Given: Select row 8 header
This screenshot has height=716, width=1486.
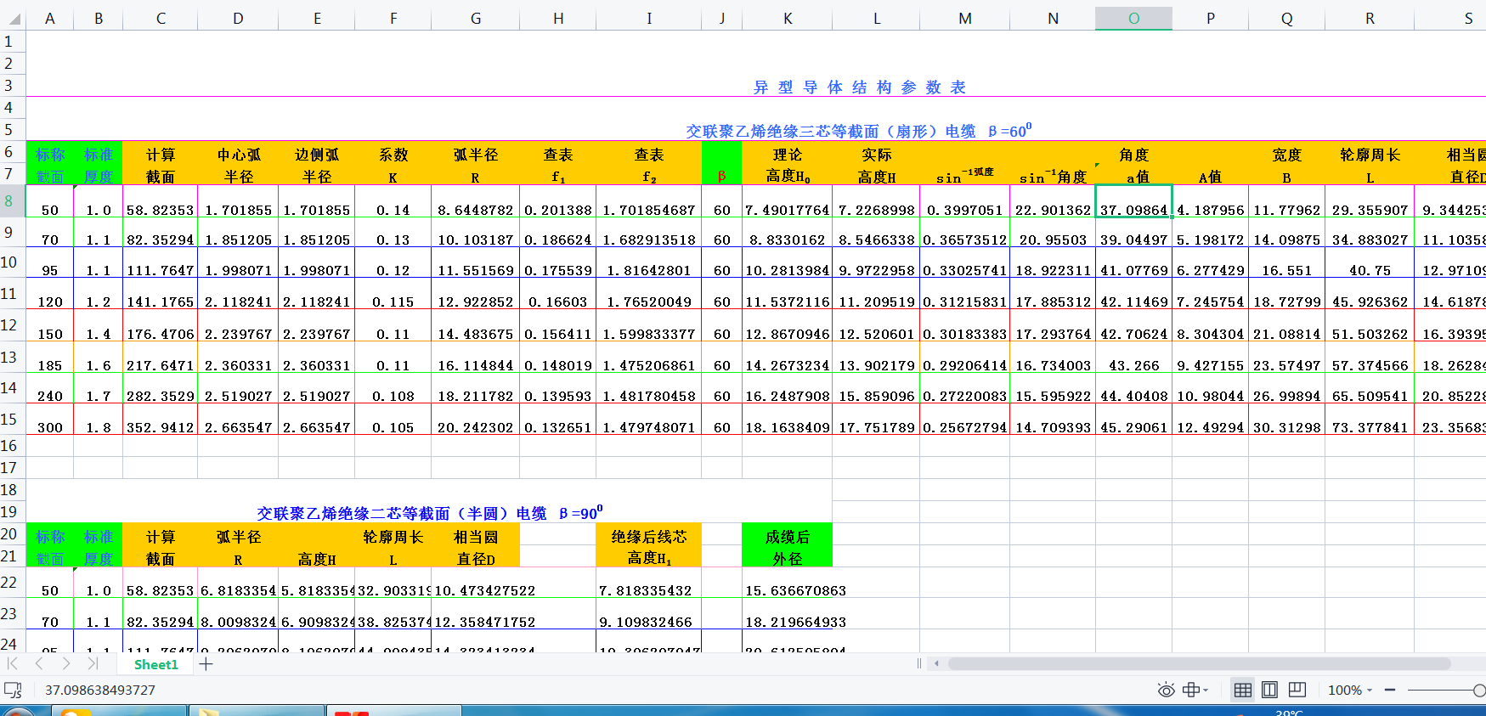Looking at the screenshot, I should coord(9,201).
